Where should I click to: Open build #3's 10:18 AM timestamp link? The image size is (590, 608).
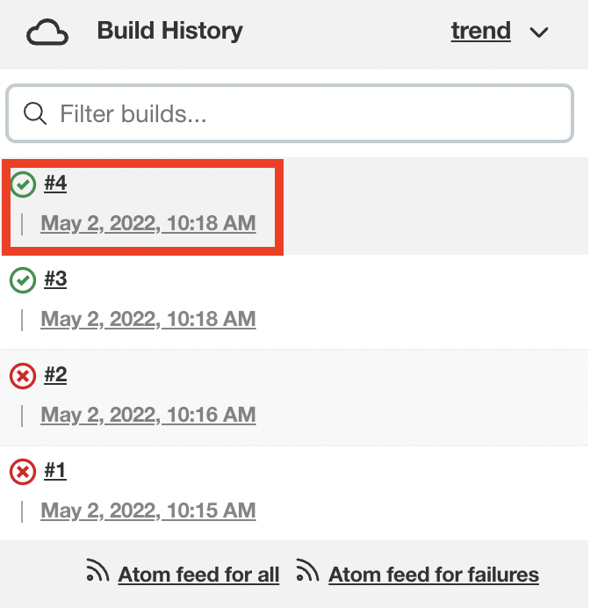click(148, 319)
